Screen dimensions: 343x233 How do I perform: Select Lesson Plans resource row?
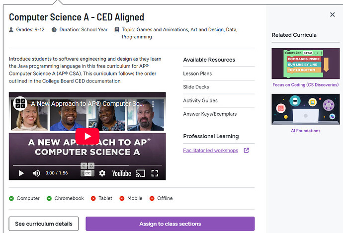(x=219, y=74)
